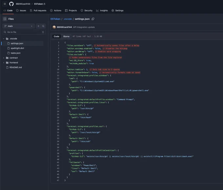Click the "/bin/zsh" path text

coord(85,142)
